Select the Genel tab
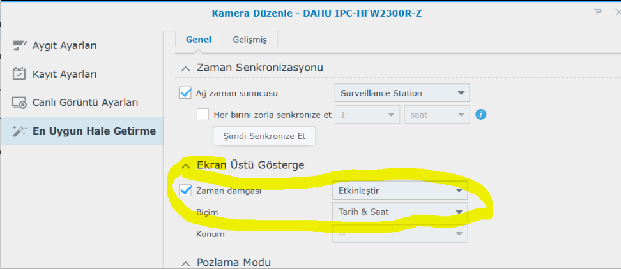 tap(199, 40)
